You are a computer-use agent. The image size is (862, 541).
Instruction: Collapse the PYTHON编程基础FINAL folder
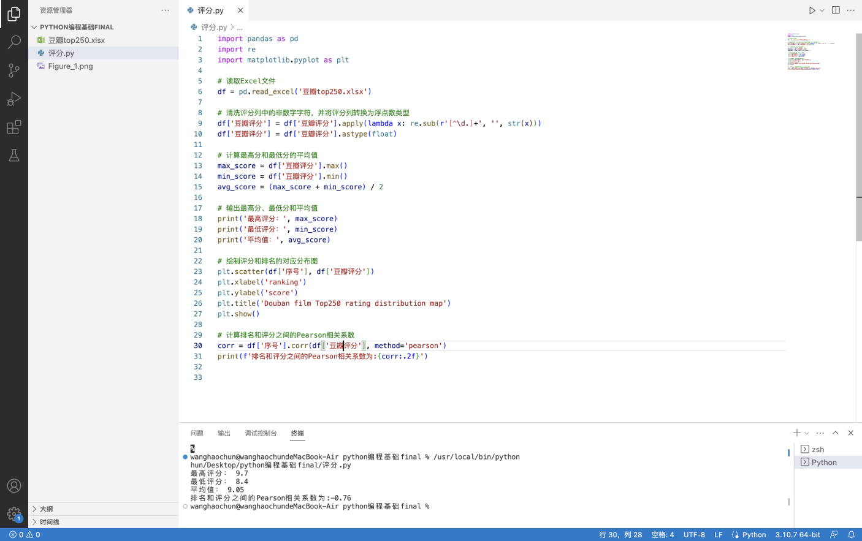click(x=34, y=27)
